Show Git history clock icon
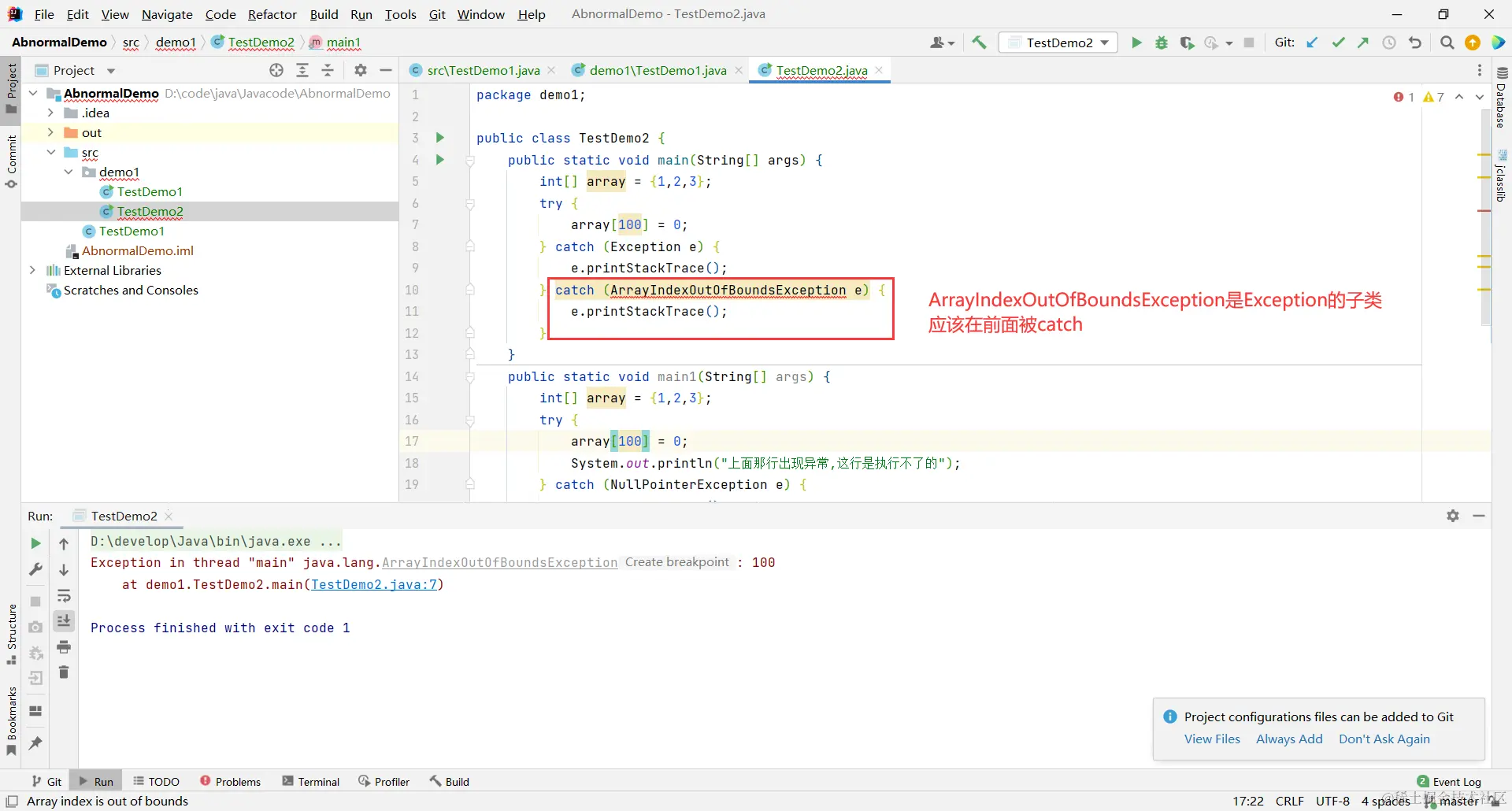The width and height of the screenshot is (1512, 811). (x=1389, y=43)
